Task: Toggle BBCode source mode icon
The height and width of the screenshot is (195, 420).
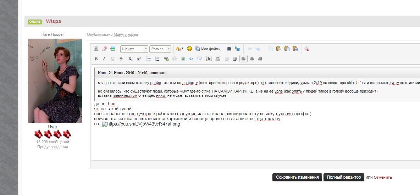Action: (96, 49)
